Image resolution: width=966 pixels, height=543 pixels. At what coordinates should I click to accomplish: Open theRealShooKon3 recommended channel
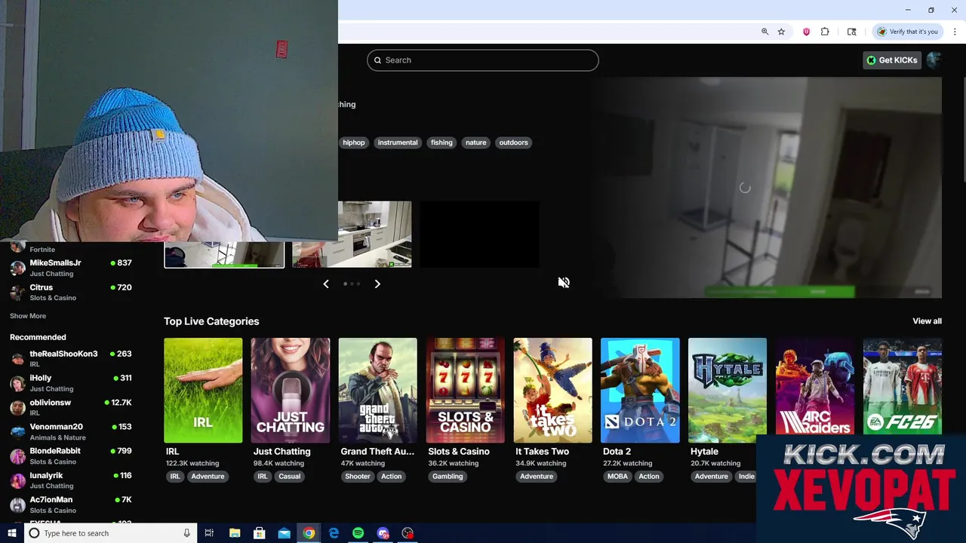coord(72,359)
